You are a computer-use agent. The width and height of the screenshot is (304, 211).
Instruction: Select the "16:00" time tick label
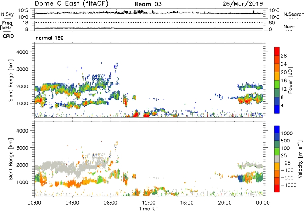pos(187,203)
